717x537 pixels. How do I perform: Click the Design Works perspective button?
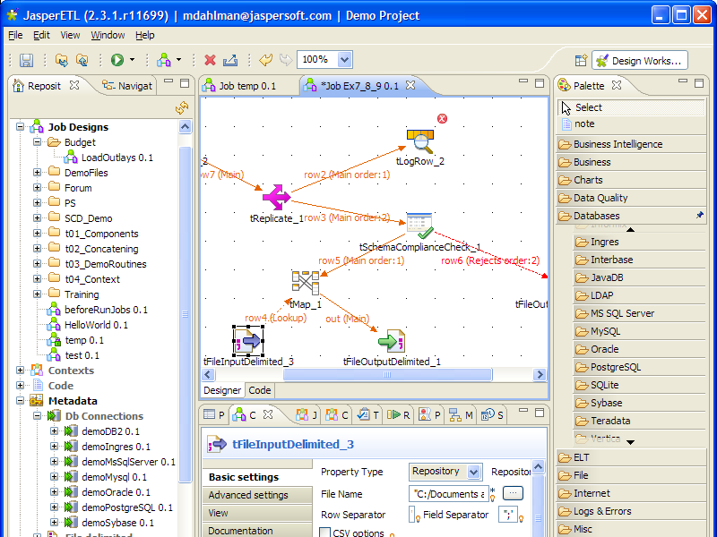pos(640,61)
